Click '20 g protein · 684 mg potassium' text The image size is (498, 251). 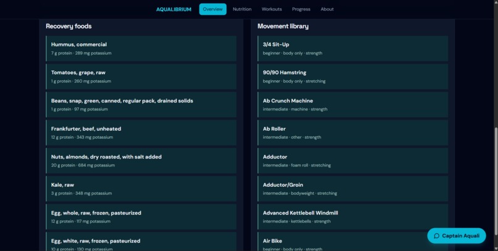point(83,165)
